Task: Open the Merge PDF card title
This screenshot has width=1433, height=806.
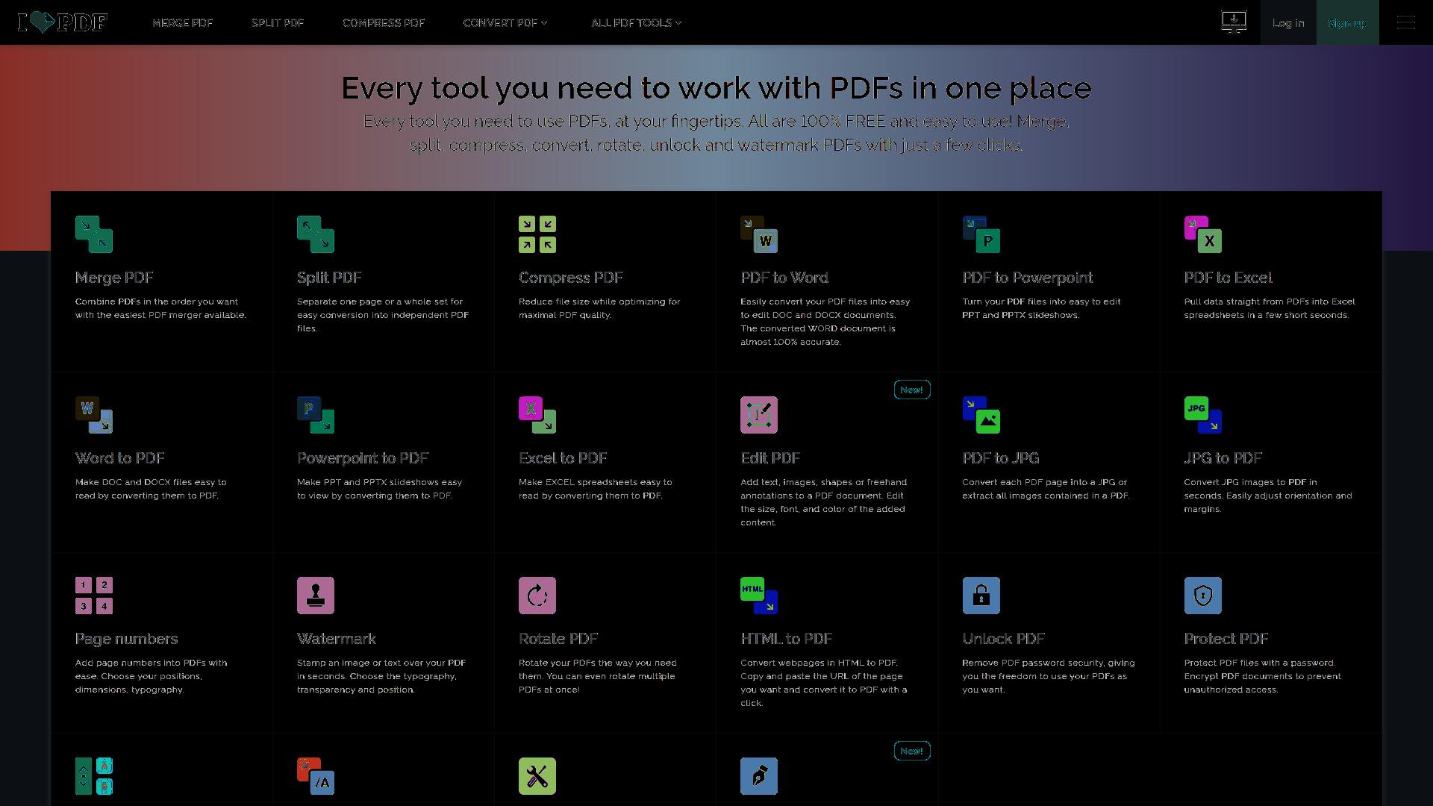Action: pyautogui.click(x=114, y=278)
